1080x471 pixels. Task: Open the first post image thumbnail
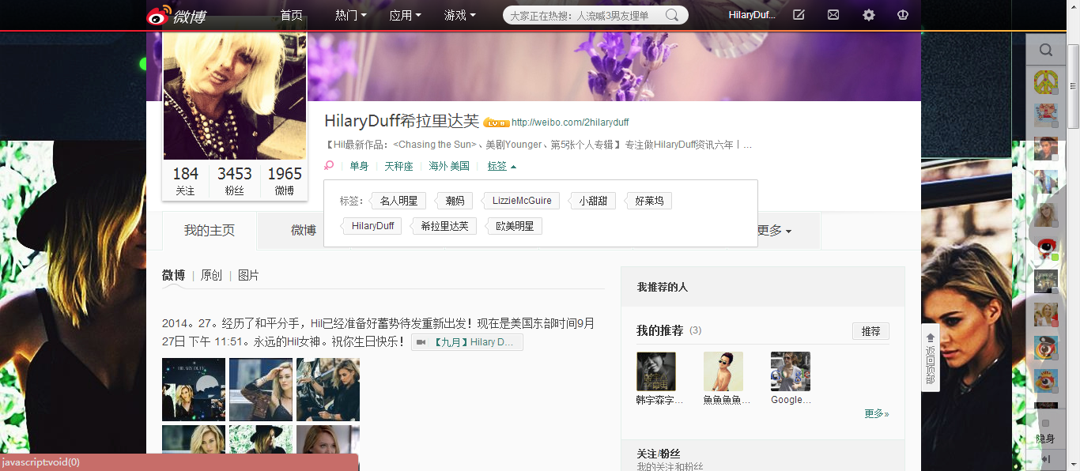(194, 390)
